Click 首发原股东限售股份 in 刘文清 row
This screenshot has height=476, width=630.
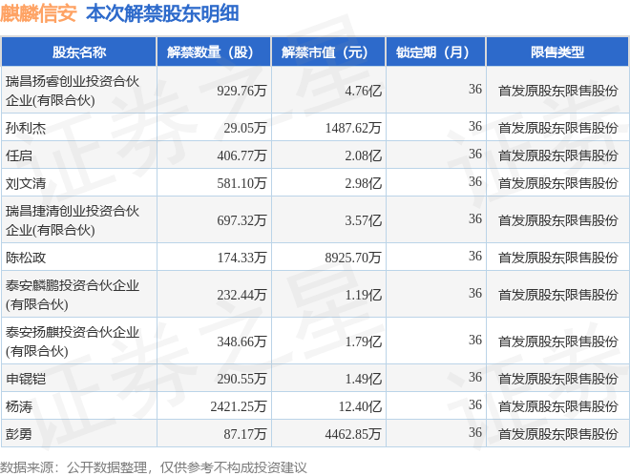pos(558,183)
